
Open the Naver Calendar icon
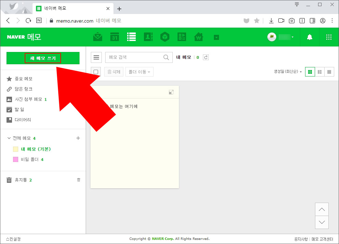pos(114,37)
